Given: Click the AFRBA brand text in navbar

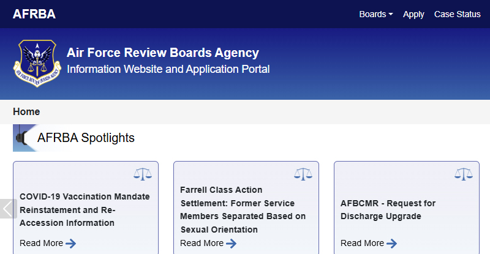Looking at the screenshot, I should 34,14.
